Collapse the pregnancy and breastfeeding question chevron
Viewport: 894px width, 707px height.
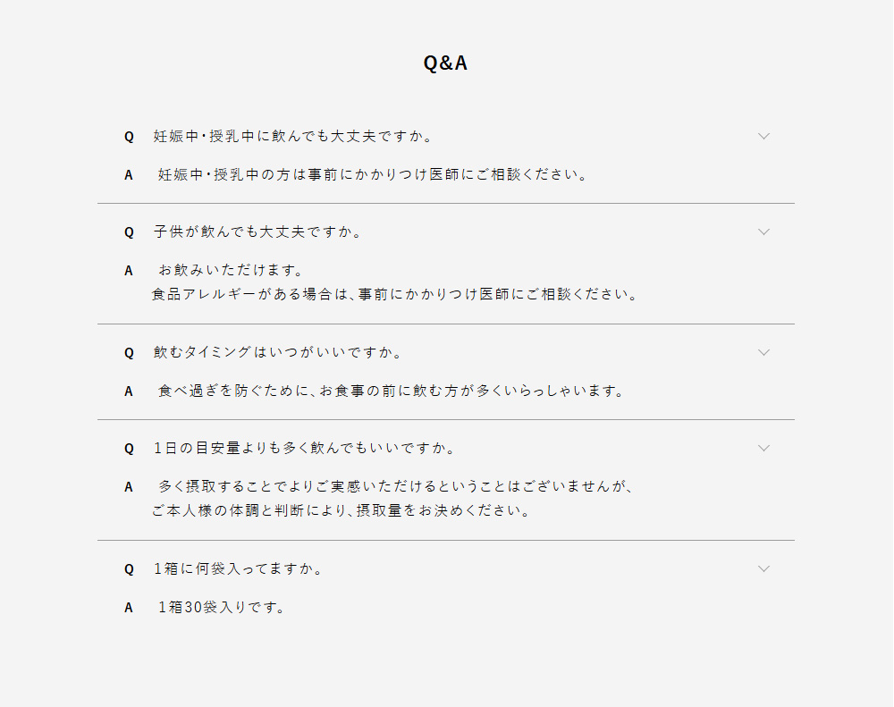(763, 136)
